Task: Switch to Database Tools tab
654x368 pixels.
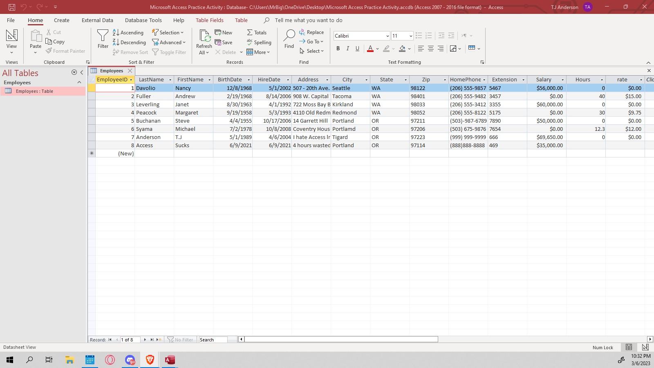Action: coord(143,20)
